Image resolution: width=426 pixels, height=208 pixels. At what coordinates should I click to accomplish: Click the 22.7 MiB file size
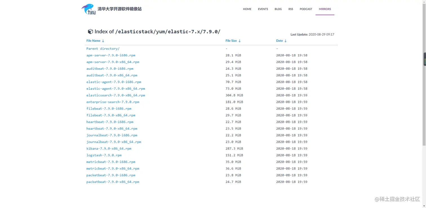click(233, 122)
